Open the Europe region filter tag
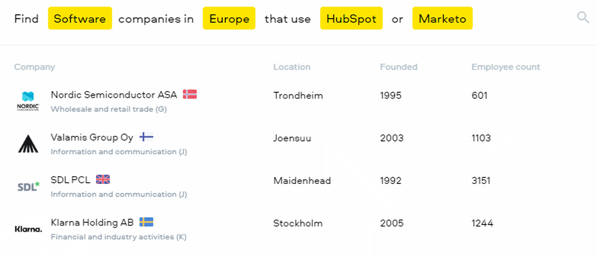This screenshot has height=256, width=597. coord(229,18)
